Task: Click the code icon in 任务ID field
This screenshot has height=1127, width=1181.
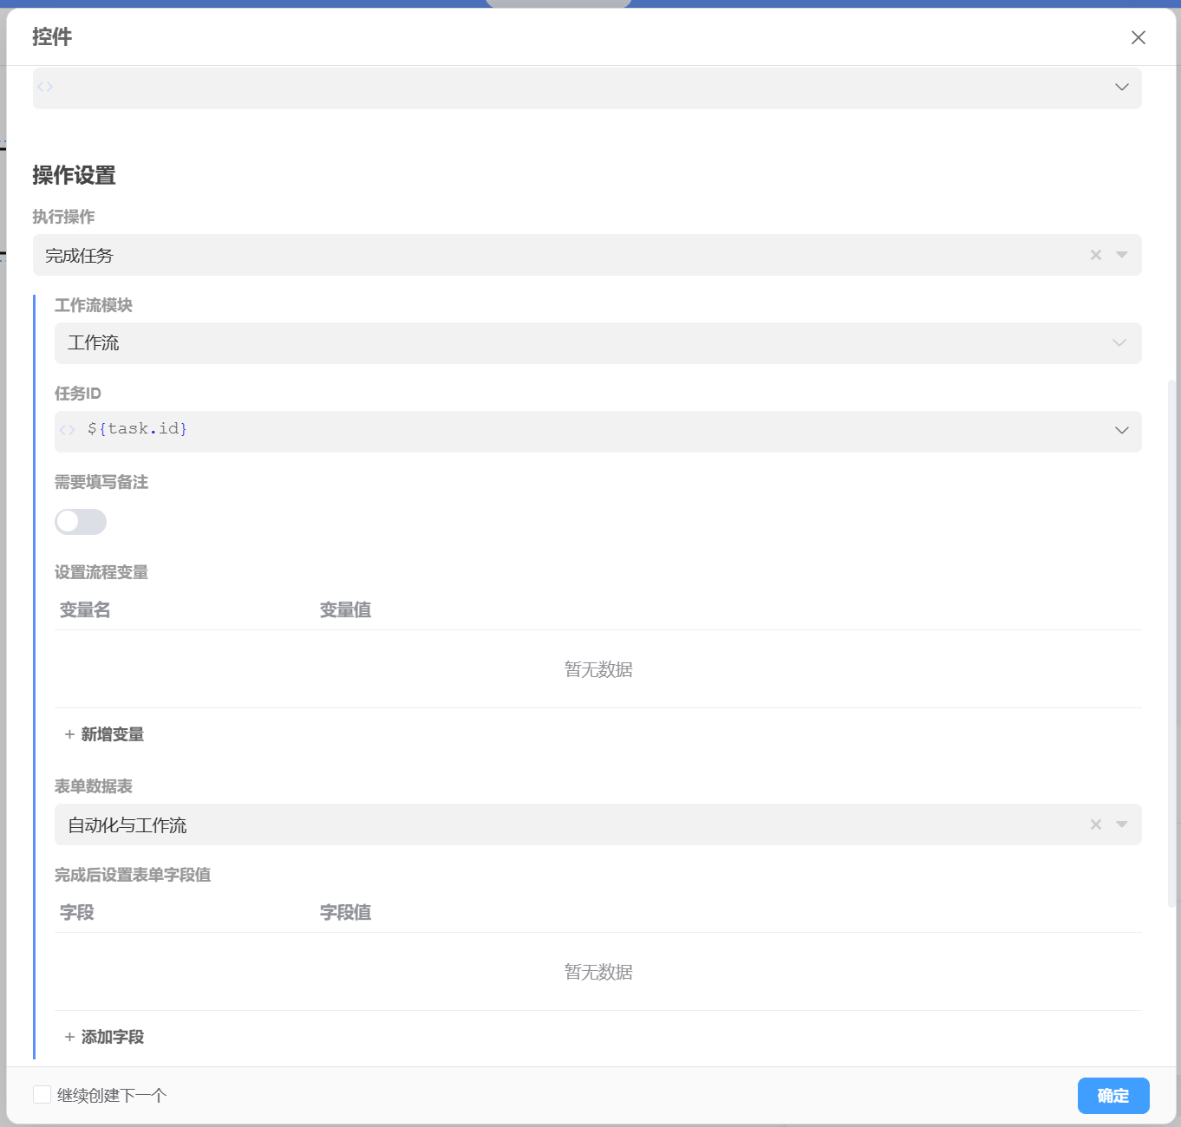Action: click(x=68, y=430)
